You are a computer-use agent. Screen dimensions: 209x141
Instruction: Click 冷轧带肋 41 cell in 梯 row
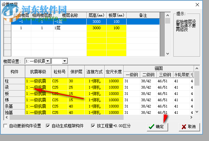(181, 100)
